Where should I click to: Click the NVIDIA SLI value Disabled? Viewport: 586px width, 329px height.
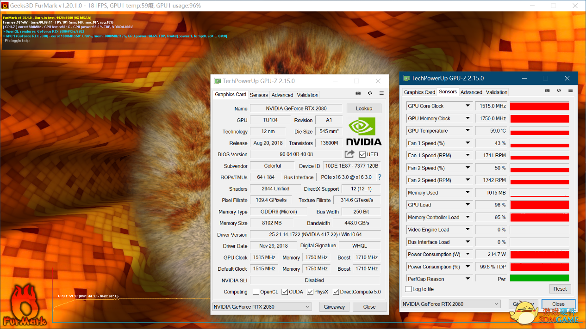315,280
